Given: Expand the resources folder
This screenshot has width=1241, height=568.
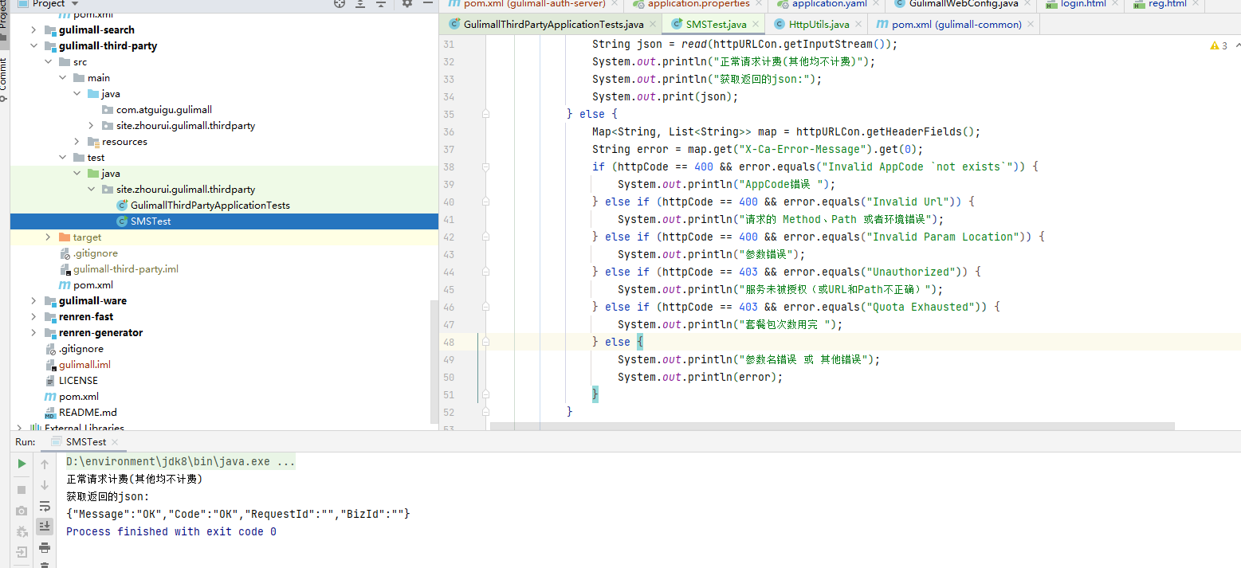Looking at the screenshot, I should click(x=77, y=141).
